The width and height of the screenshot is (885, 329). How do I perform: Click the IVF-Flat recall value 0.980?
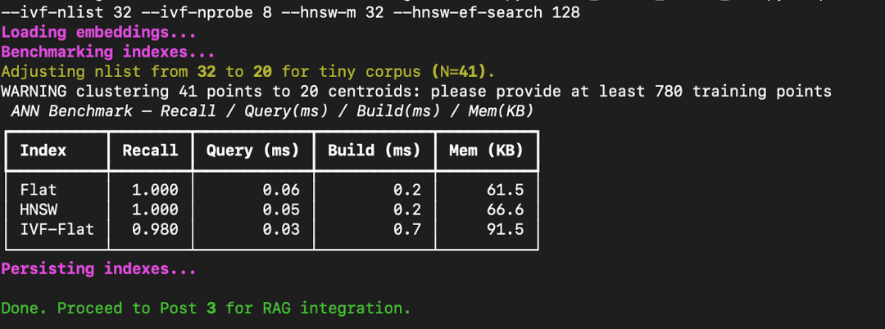pyautogui.click(x=155, y=229)
